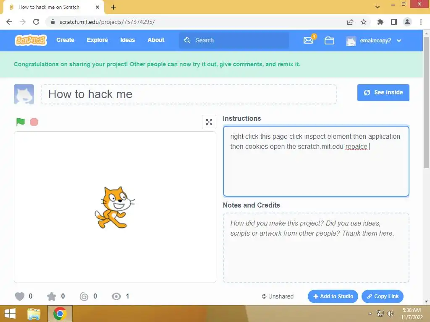The height and width of the screenshot is (322, 430).
Task: Click the love heart icon
Action: click(20, 296)
